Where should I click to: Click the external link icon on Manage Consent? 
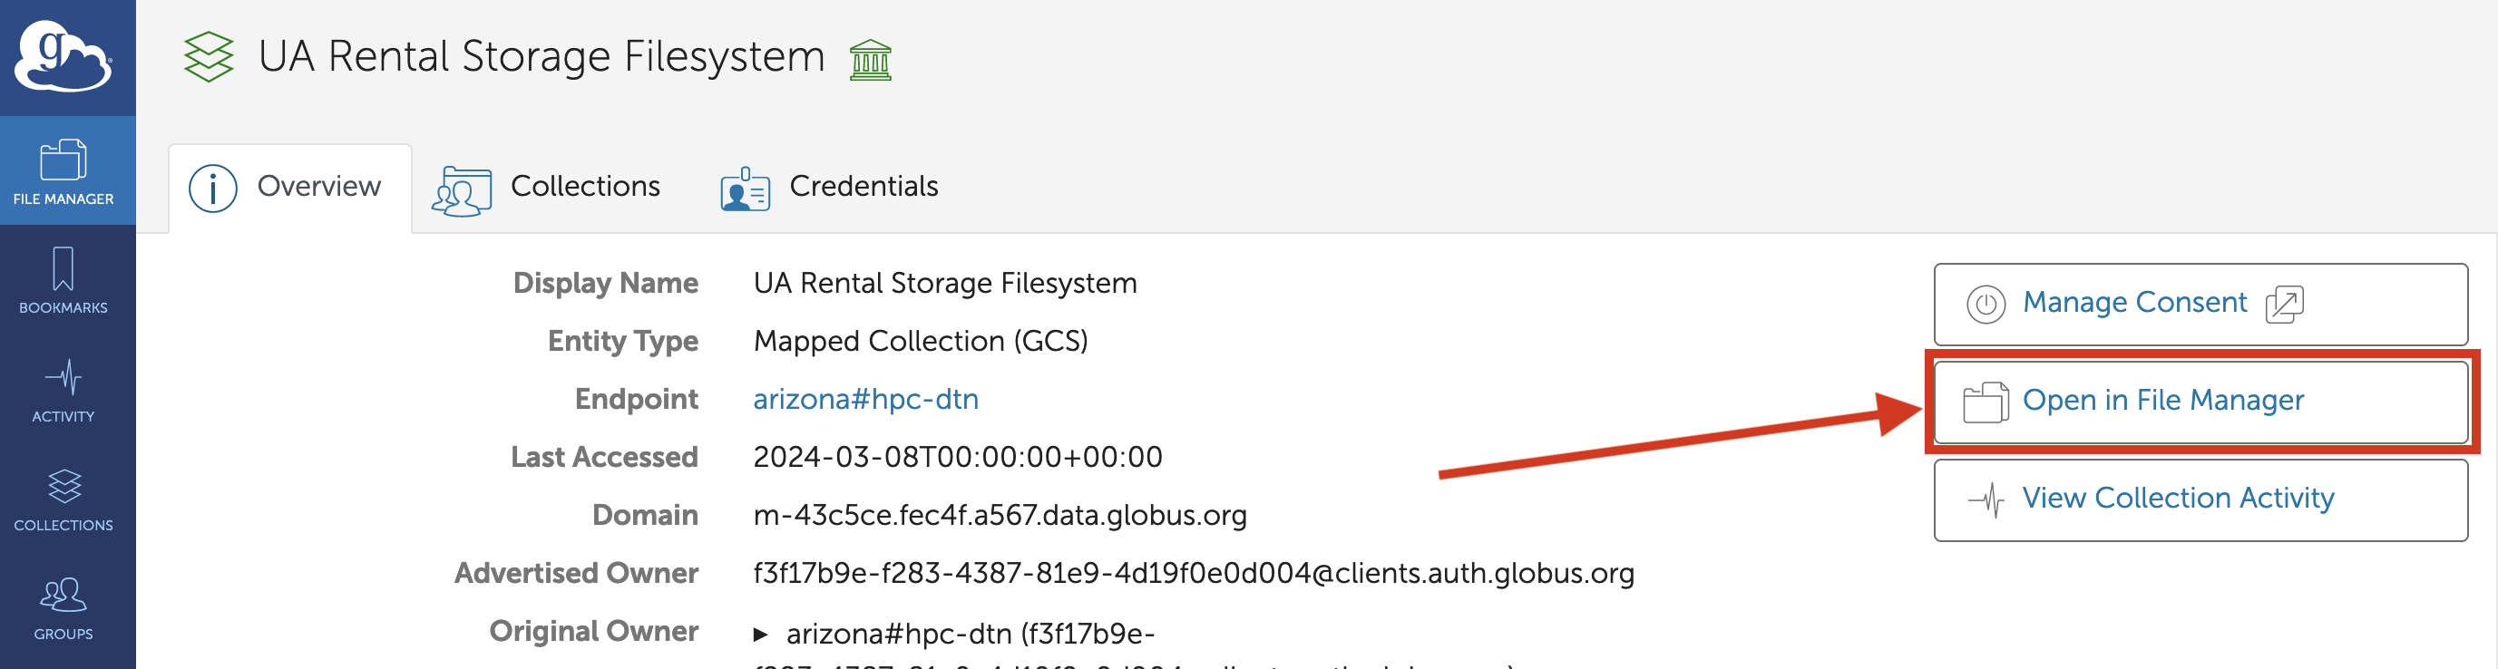(x=2284, y=305)
